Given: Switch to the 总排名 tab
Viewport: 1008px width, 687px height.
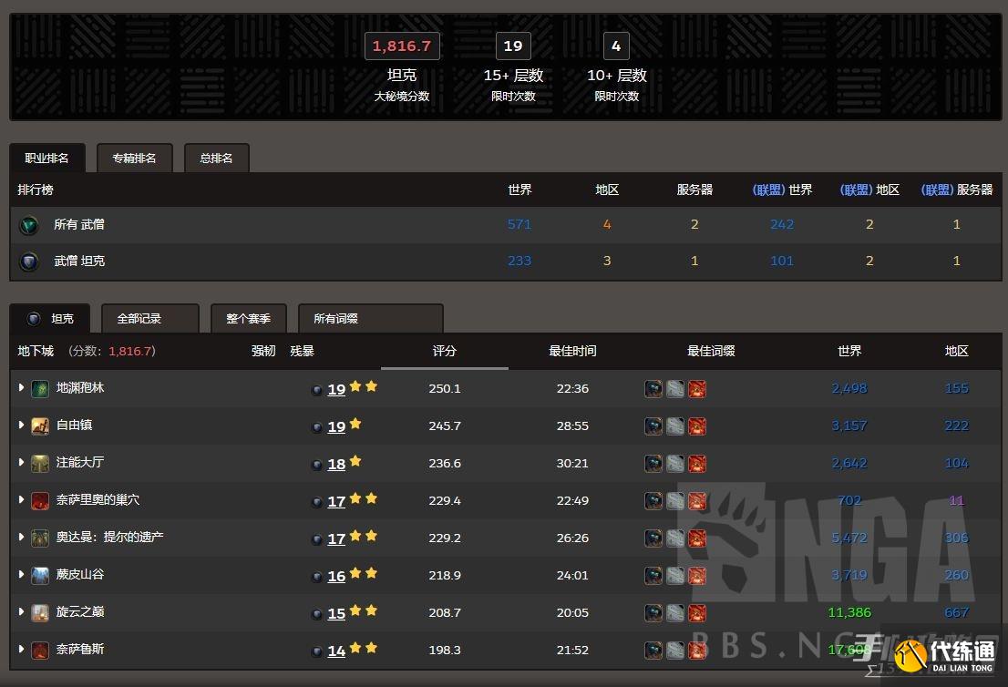Looking at the screenshot, I should (x=216, y=158).
